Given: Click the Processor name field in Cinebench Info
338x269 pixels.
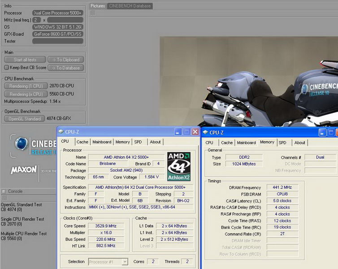Looking at the screenshot, I should pyautogui.click(x=58, y=13).
